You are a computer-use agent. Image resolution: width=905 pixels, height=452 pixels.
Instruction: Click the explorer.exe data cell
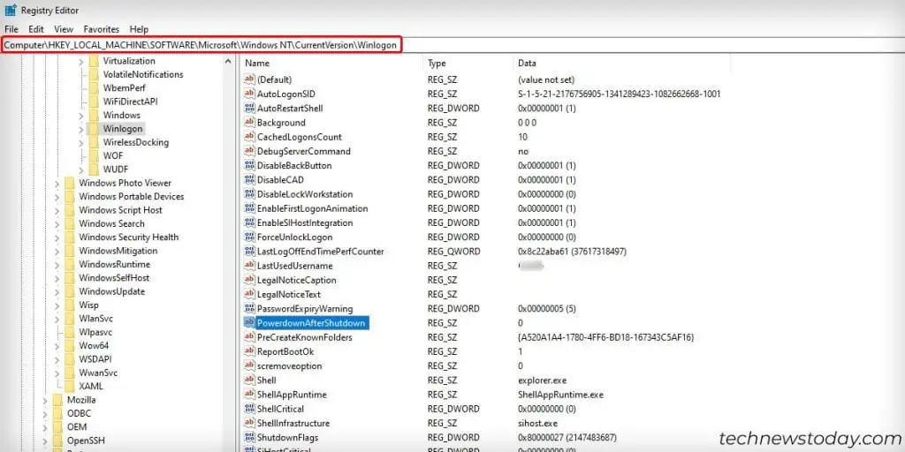(x=542, y=380)
